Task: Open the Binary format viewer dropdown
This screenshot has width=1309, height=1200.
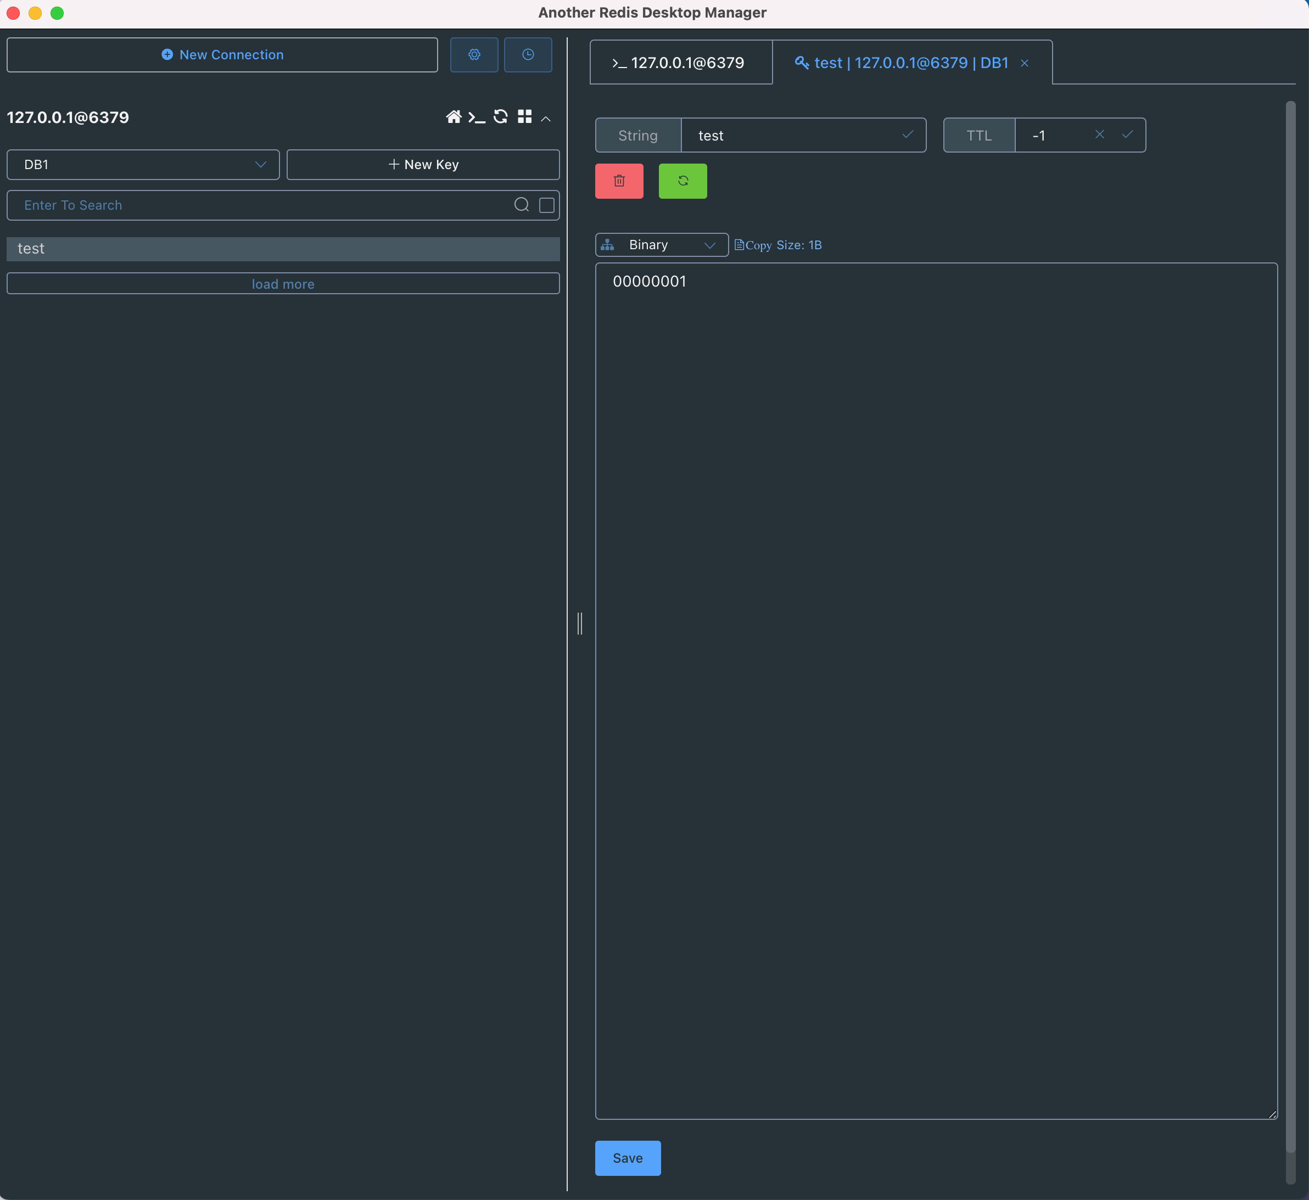Action: 662,245
